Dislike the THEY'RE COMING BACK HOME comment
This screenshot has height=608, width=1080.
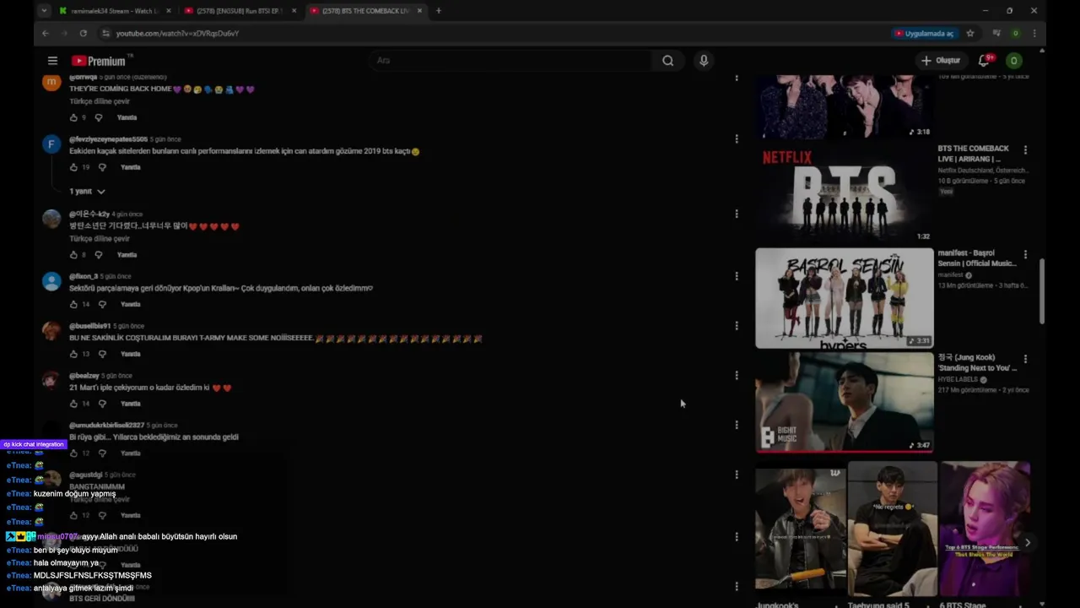pyautogui.click(x=99, y=117)
